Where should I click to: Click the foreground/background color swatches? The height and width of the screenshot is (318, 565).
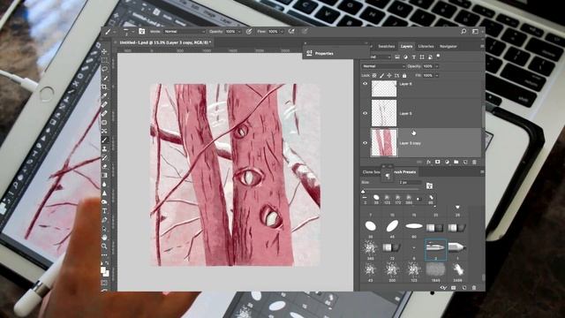(x=104, y=270)
